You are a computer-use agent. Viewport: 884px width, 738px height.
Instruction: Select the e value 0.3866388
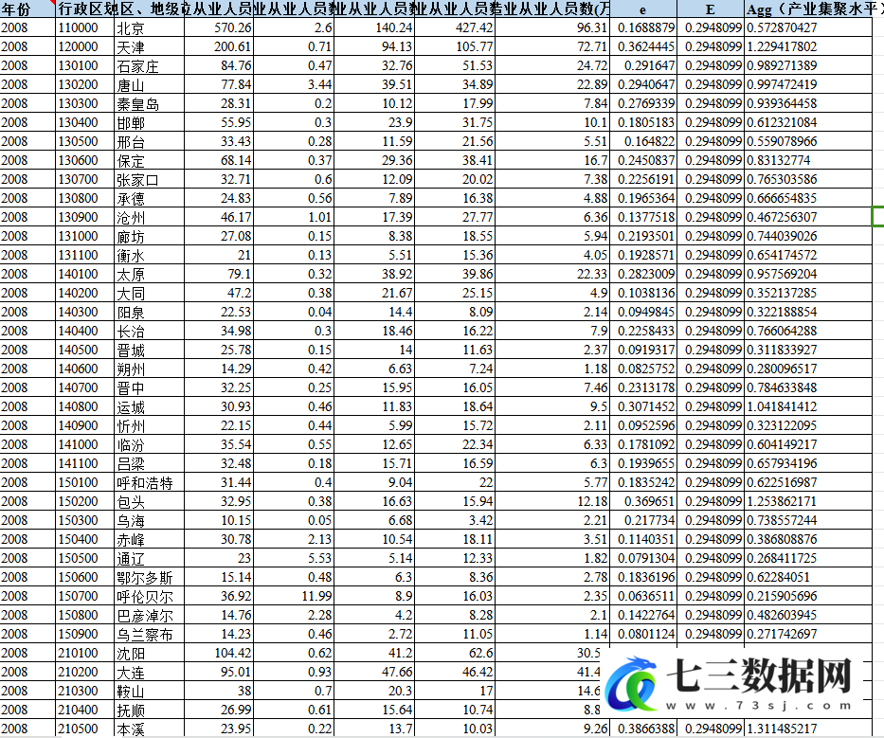643,729
